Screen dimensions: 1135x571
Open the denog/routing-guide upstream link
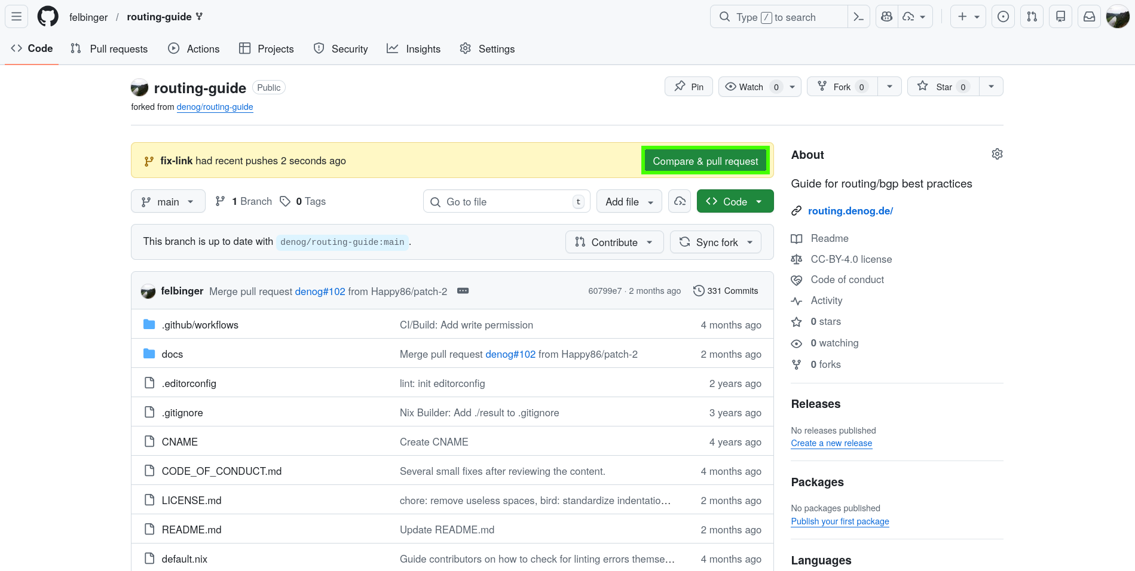(x=215, y=107)
